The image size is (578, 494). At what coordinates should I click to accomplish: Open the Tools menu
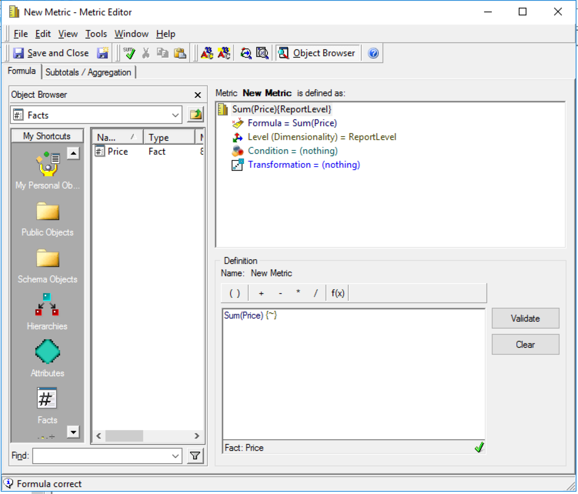click(96, 34)
